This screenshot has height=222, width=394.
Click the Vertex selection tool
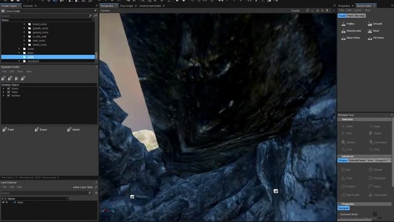pyautogui.click(x=347, y=126)
